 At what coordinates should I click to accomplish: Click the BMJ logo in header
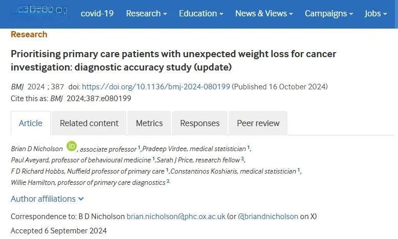click(x=42, y=10)
